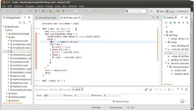Select ListStack.scala in Package Explorer
The width and height of the screenshot is (195, 110).
click(20, 65)
